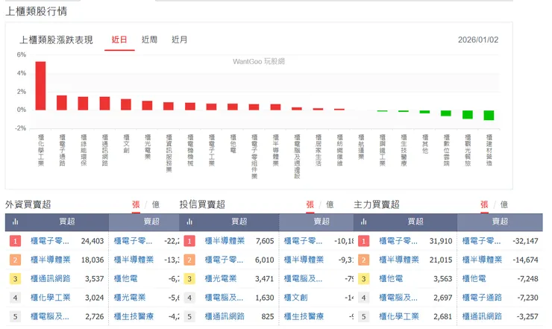Click the 上櫃類股行情 section heading
552x329 pixels.
[x=37, y=11]
